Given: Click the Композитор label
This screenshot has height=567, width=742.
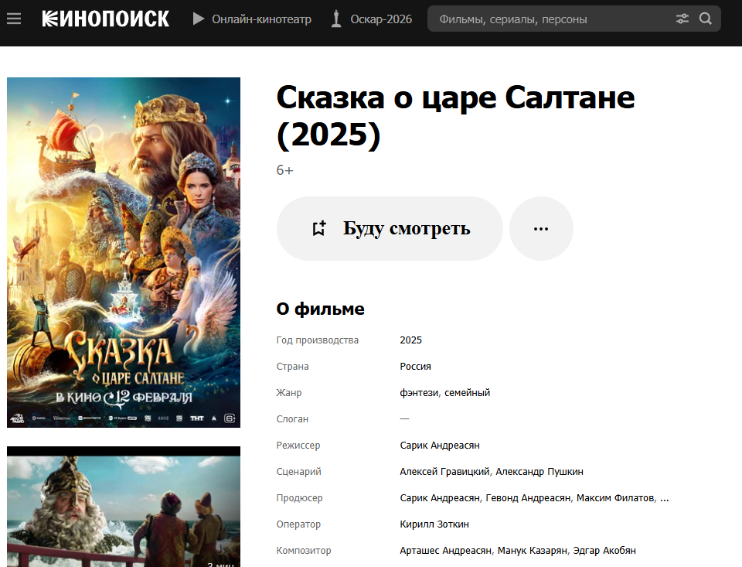Looking at the screenshot, I should coord(304,551).
